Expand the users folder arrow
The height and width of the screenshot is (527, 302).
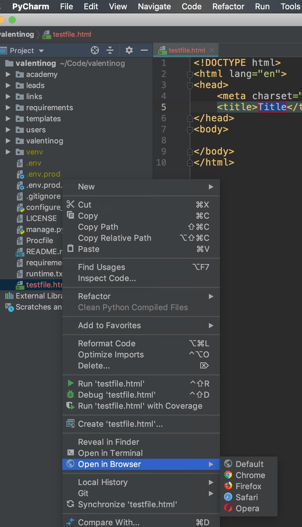pos(8,130)
